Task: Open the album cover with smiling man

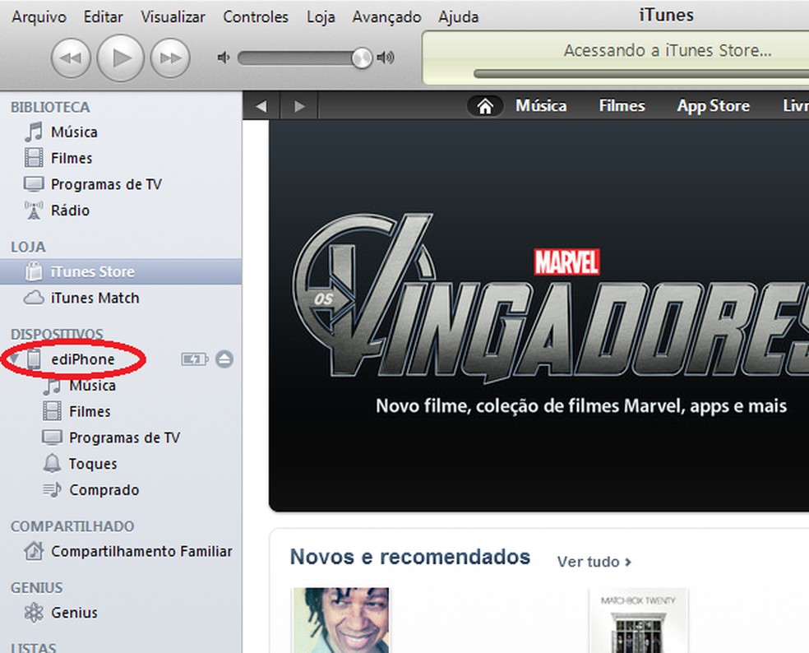Action: pyautogui.click(x=340, y=620)
